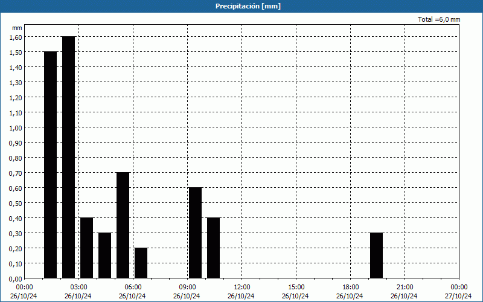
Task: Select the 0,40 mm bar before 12:00
Action: pos(214,248)
